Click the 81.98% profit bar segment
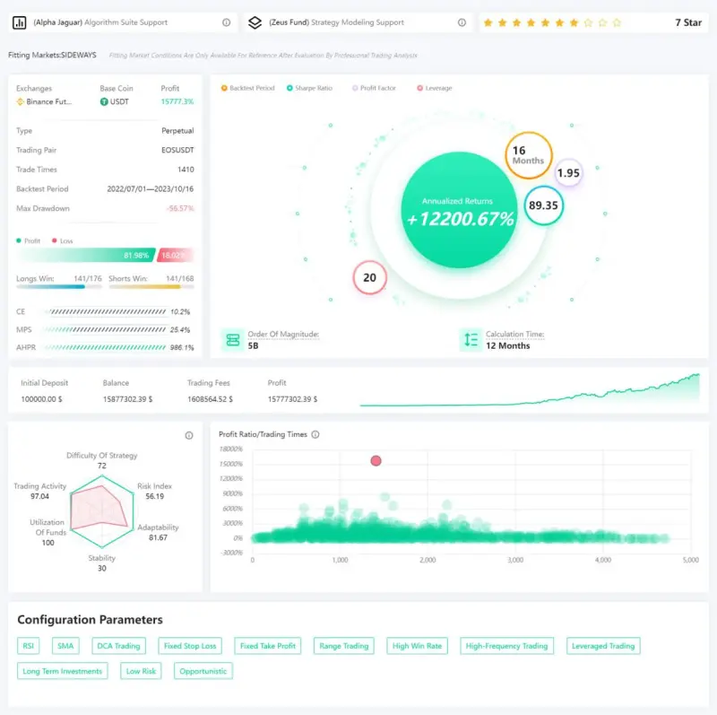Viewport: 717px width, 715px height. point(86,256)
